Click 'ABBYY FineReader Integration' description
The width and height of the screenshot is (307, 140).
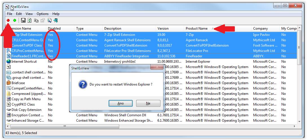[127, 56]
